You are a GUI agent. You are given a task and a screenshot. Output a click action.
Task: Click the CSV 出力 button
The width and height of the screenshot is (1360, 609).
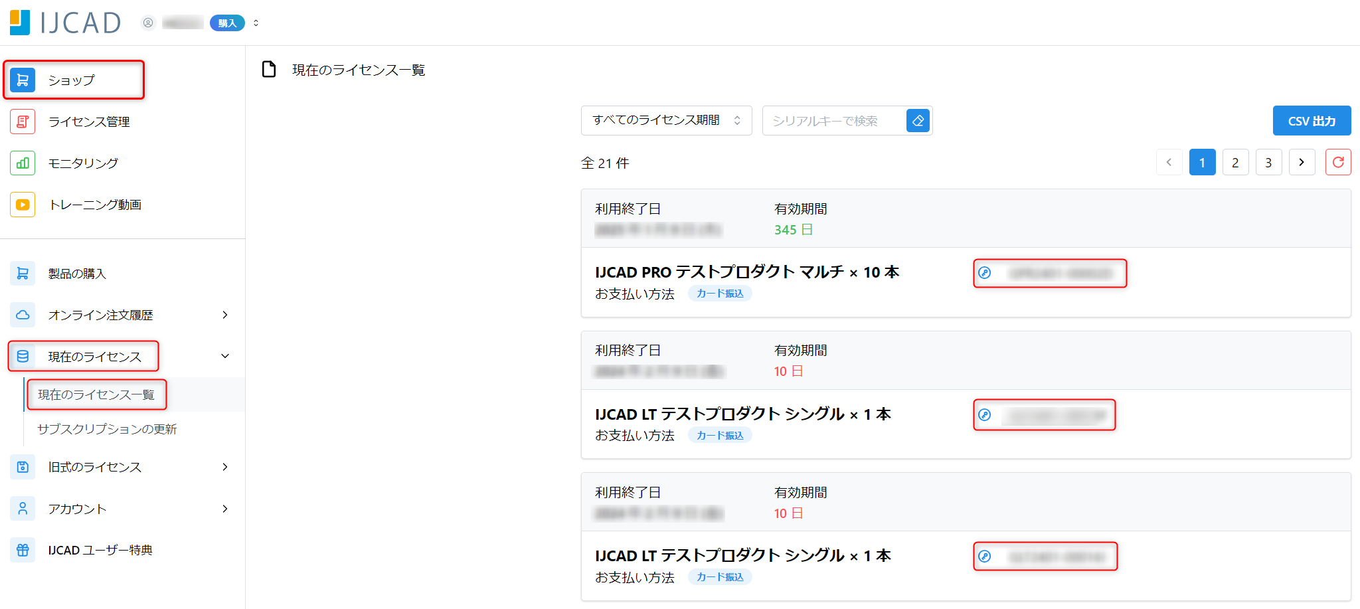(x=1312, y=121)
